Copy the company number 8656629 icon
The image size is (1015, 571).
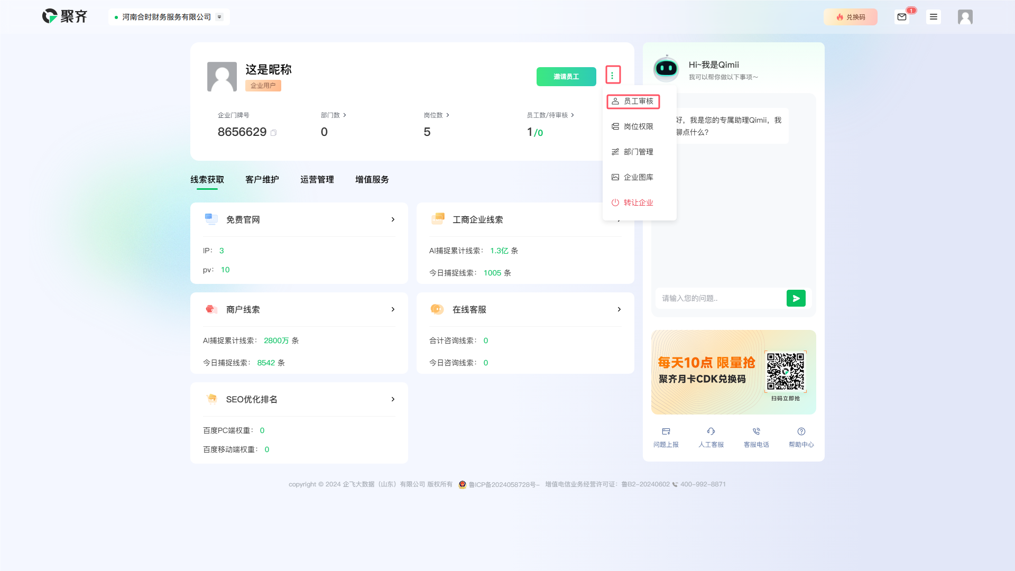pos(273,133)
